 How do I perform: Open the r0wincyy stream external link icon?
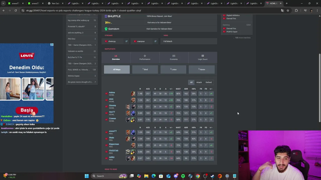coord(126,41)
